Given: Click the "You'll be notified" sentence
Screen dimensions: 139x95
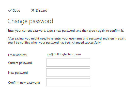Looking at the screenshot, I should 55,43.
